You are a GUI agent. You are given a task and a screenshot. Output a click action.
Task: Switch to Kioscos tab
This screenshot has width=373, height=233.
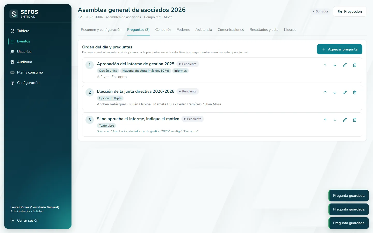pyautogui.click(x=290, y=30)
